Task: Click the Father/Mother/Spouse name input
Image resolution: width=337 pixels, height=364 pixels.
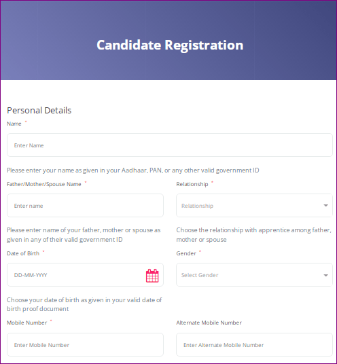Action: click(85, 206)
